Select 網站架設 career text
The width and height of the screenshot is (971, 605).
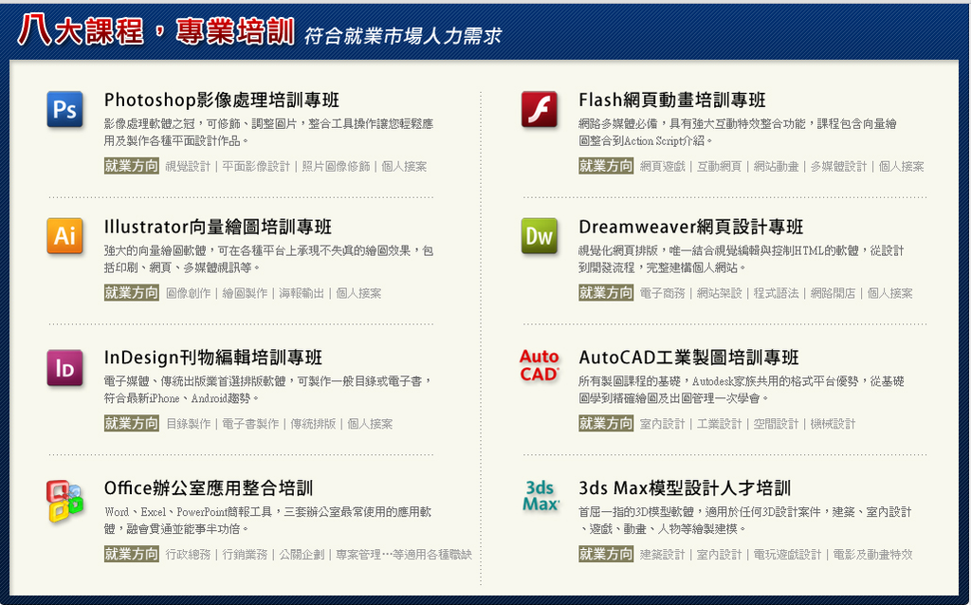click(x=720, y=294)
